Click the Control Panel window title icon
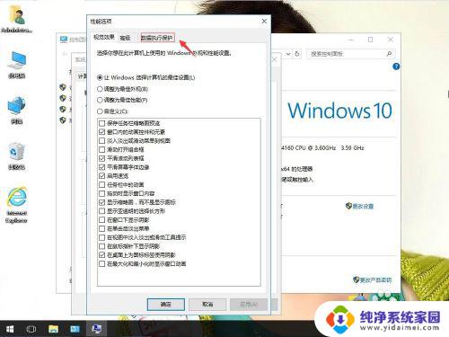The width and height of the screenshot is (449, 337). [64, 40]
